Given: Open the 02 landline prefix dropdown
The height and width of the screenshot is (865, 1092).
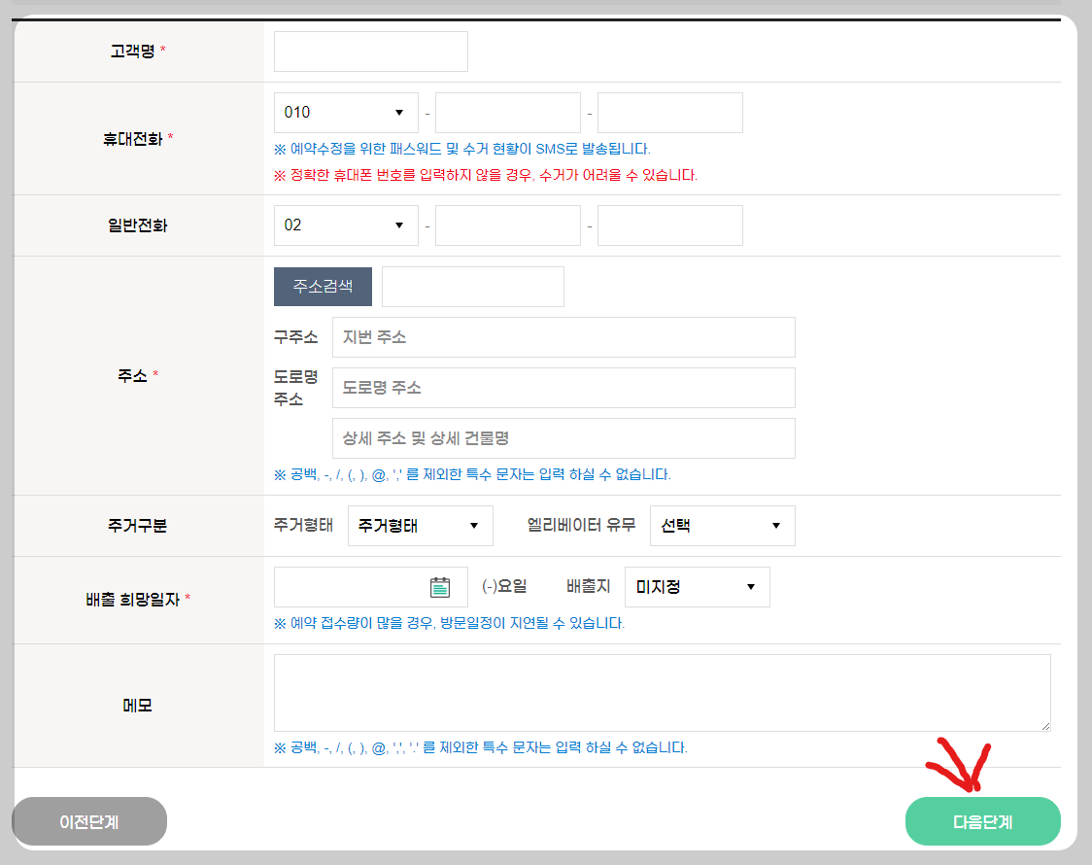Looking at the screenshot, I should pyautogui.click(x=346, y=225).
